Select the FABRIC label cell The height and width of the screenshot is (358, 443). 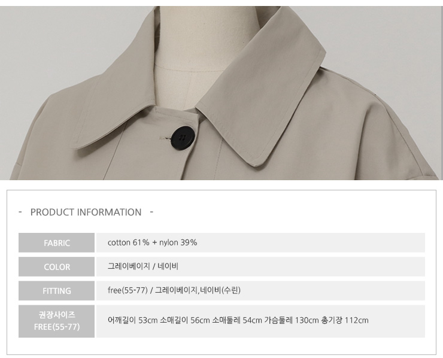point(56,242)
